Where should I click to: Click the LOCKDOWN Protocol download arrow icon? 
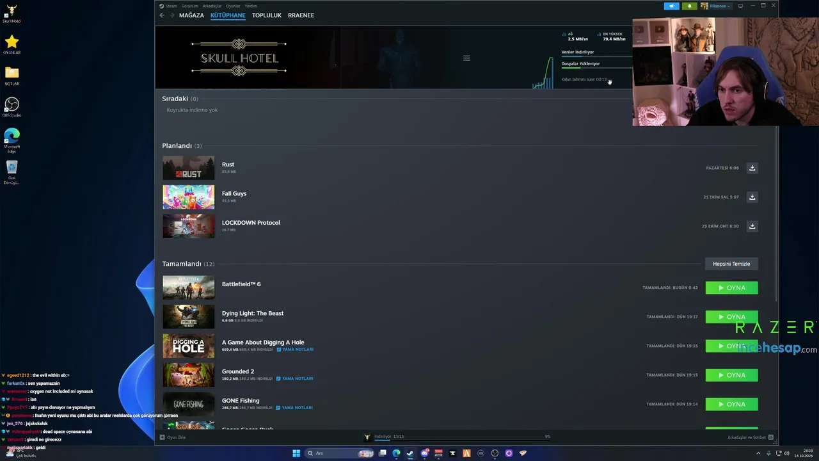click(x=752, y=226)
